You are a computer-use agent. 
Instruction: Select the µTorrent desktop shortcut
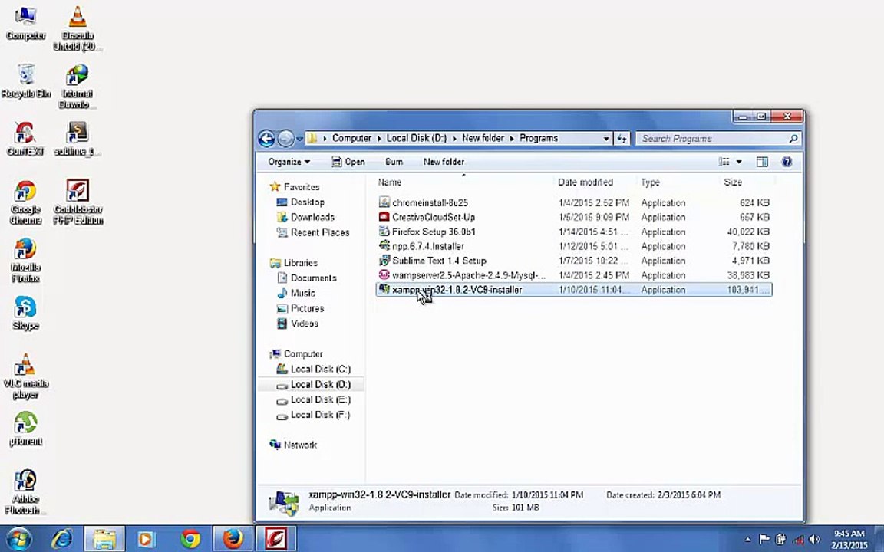tap(25, 429)
